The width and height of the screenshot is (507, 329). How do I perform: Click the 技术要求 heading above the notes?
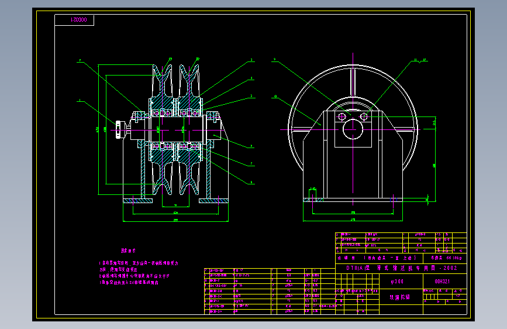129,251
